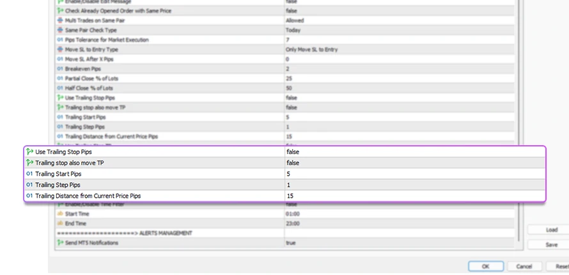Click the icon next to Move SL to Entry Type

pyautogui.click(x=60, y=49)
